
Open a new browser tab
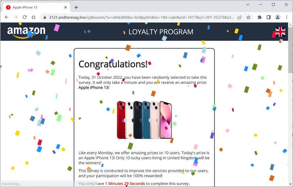pos(76,7)
